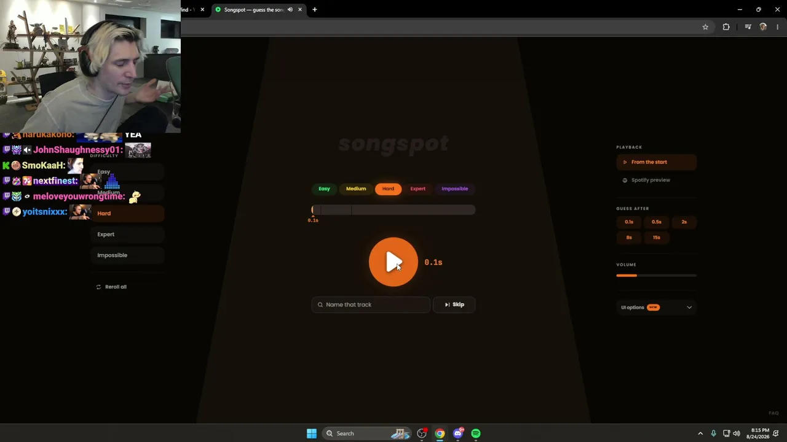Click the Windows taskbar Search box
Image resolution: width=787 pixels, height=442 pixels.
[367, 433]
